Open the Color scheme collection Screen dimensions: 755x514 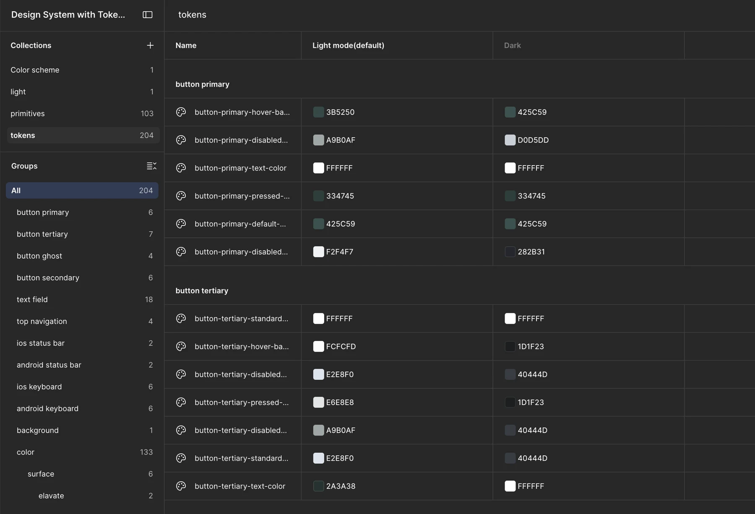click(82, 70)
